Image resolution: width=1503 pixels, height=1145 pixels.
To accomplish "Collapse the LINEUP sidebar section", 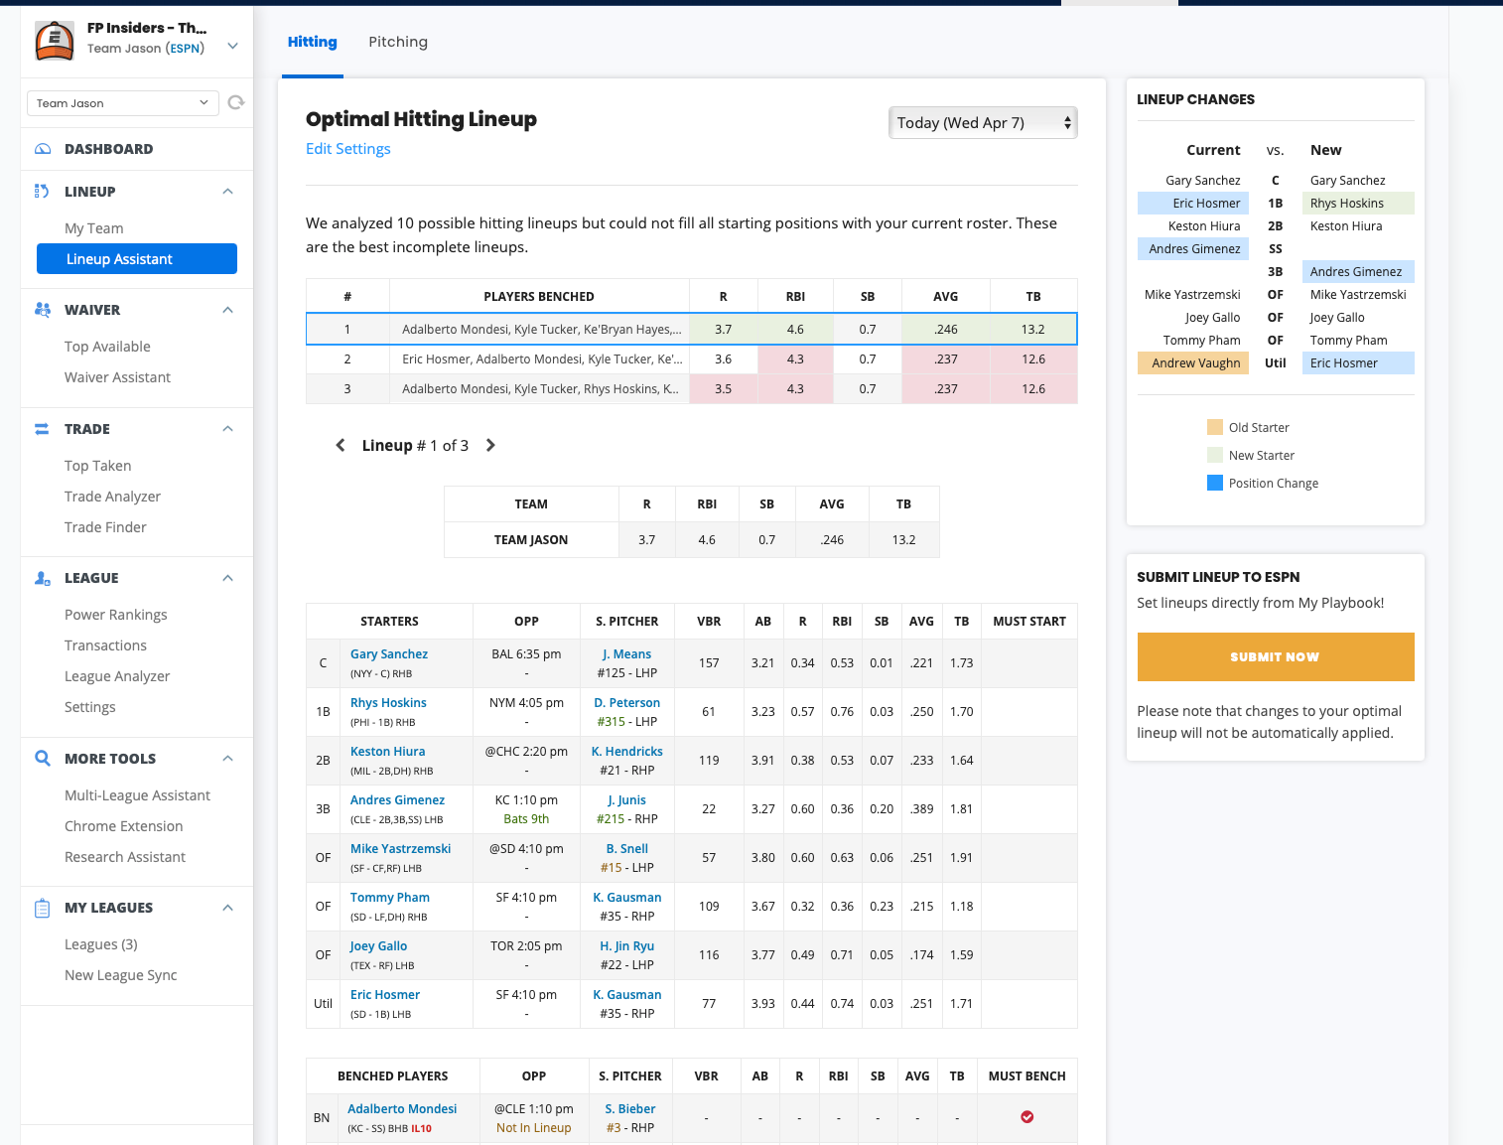I will (227, 191).
